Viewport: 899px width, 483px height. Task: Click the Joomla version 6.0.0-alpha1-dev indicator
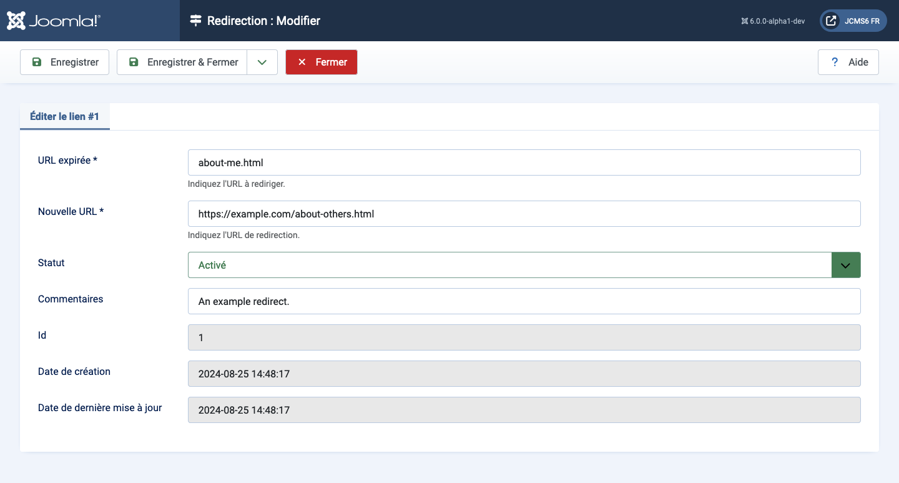[x=773, y=21]
